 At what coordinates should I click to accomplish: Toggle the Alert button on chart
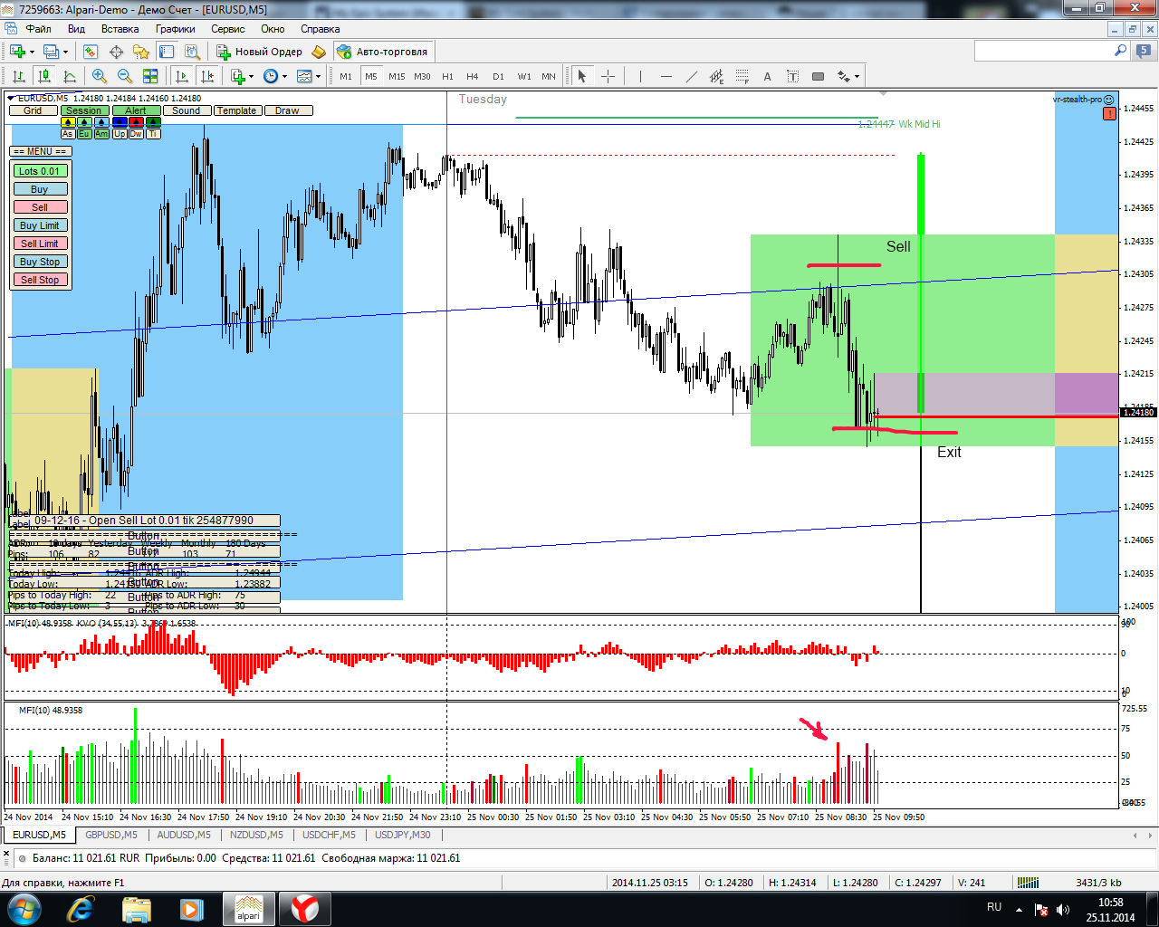(x=137, y=110)
